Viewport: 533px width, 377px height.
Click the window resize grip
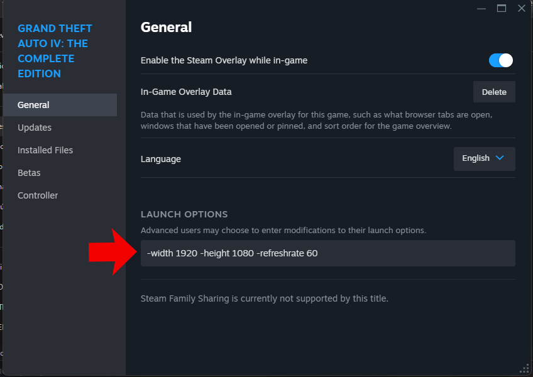(525, 369)
